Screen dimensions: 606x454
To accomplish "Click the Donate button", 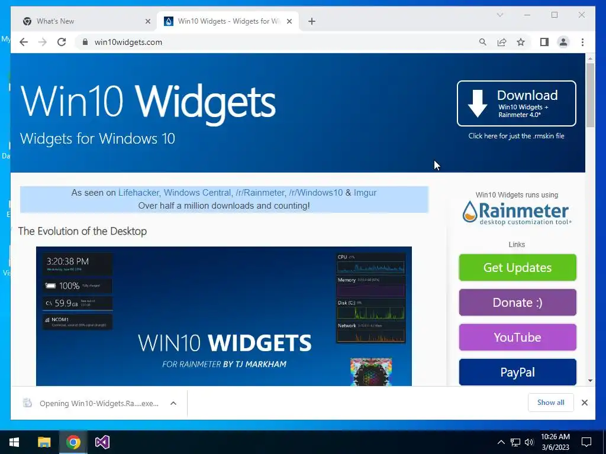I will point(517,302).
